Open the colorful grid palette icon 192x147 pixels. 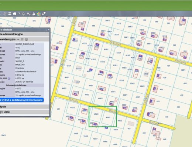pos(39,14)
